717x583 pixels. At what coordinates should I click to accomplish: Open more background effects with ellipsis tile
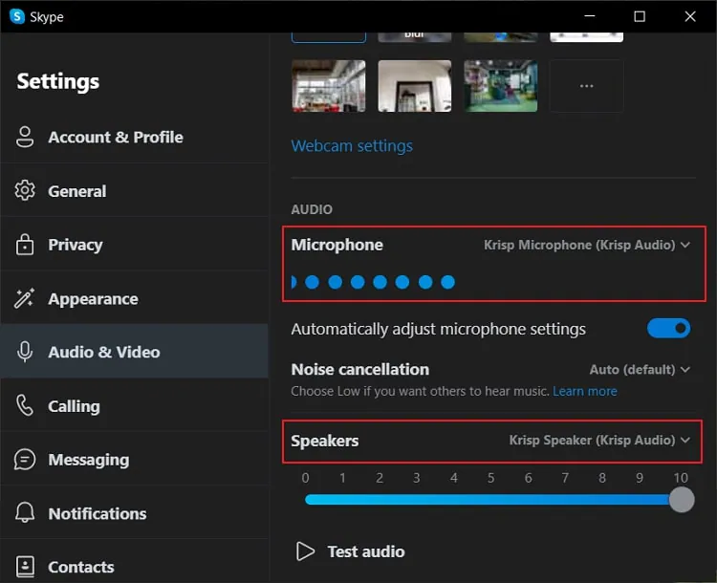point(586,86)
